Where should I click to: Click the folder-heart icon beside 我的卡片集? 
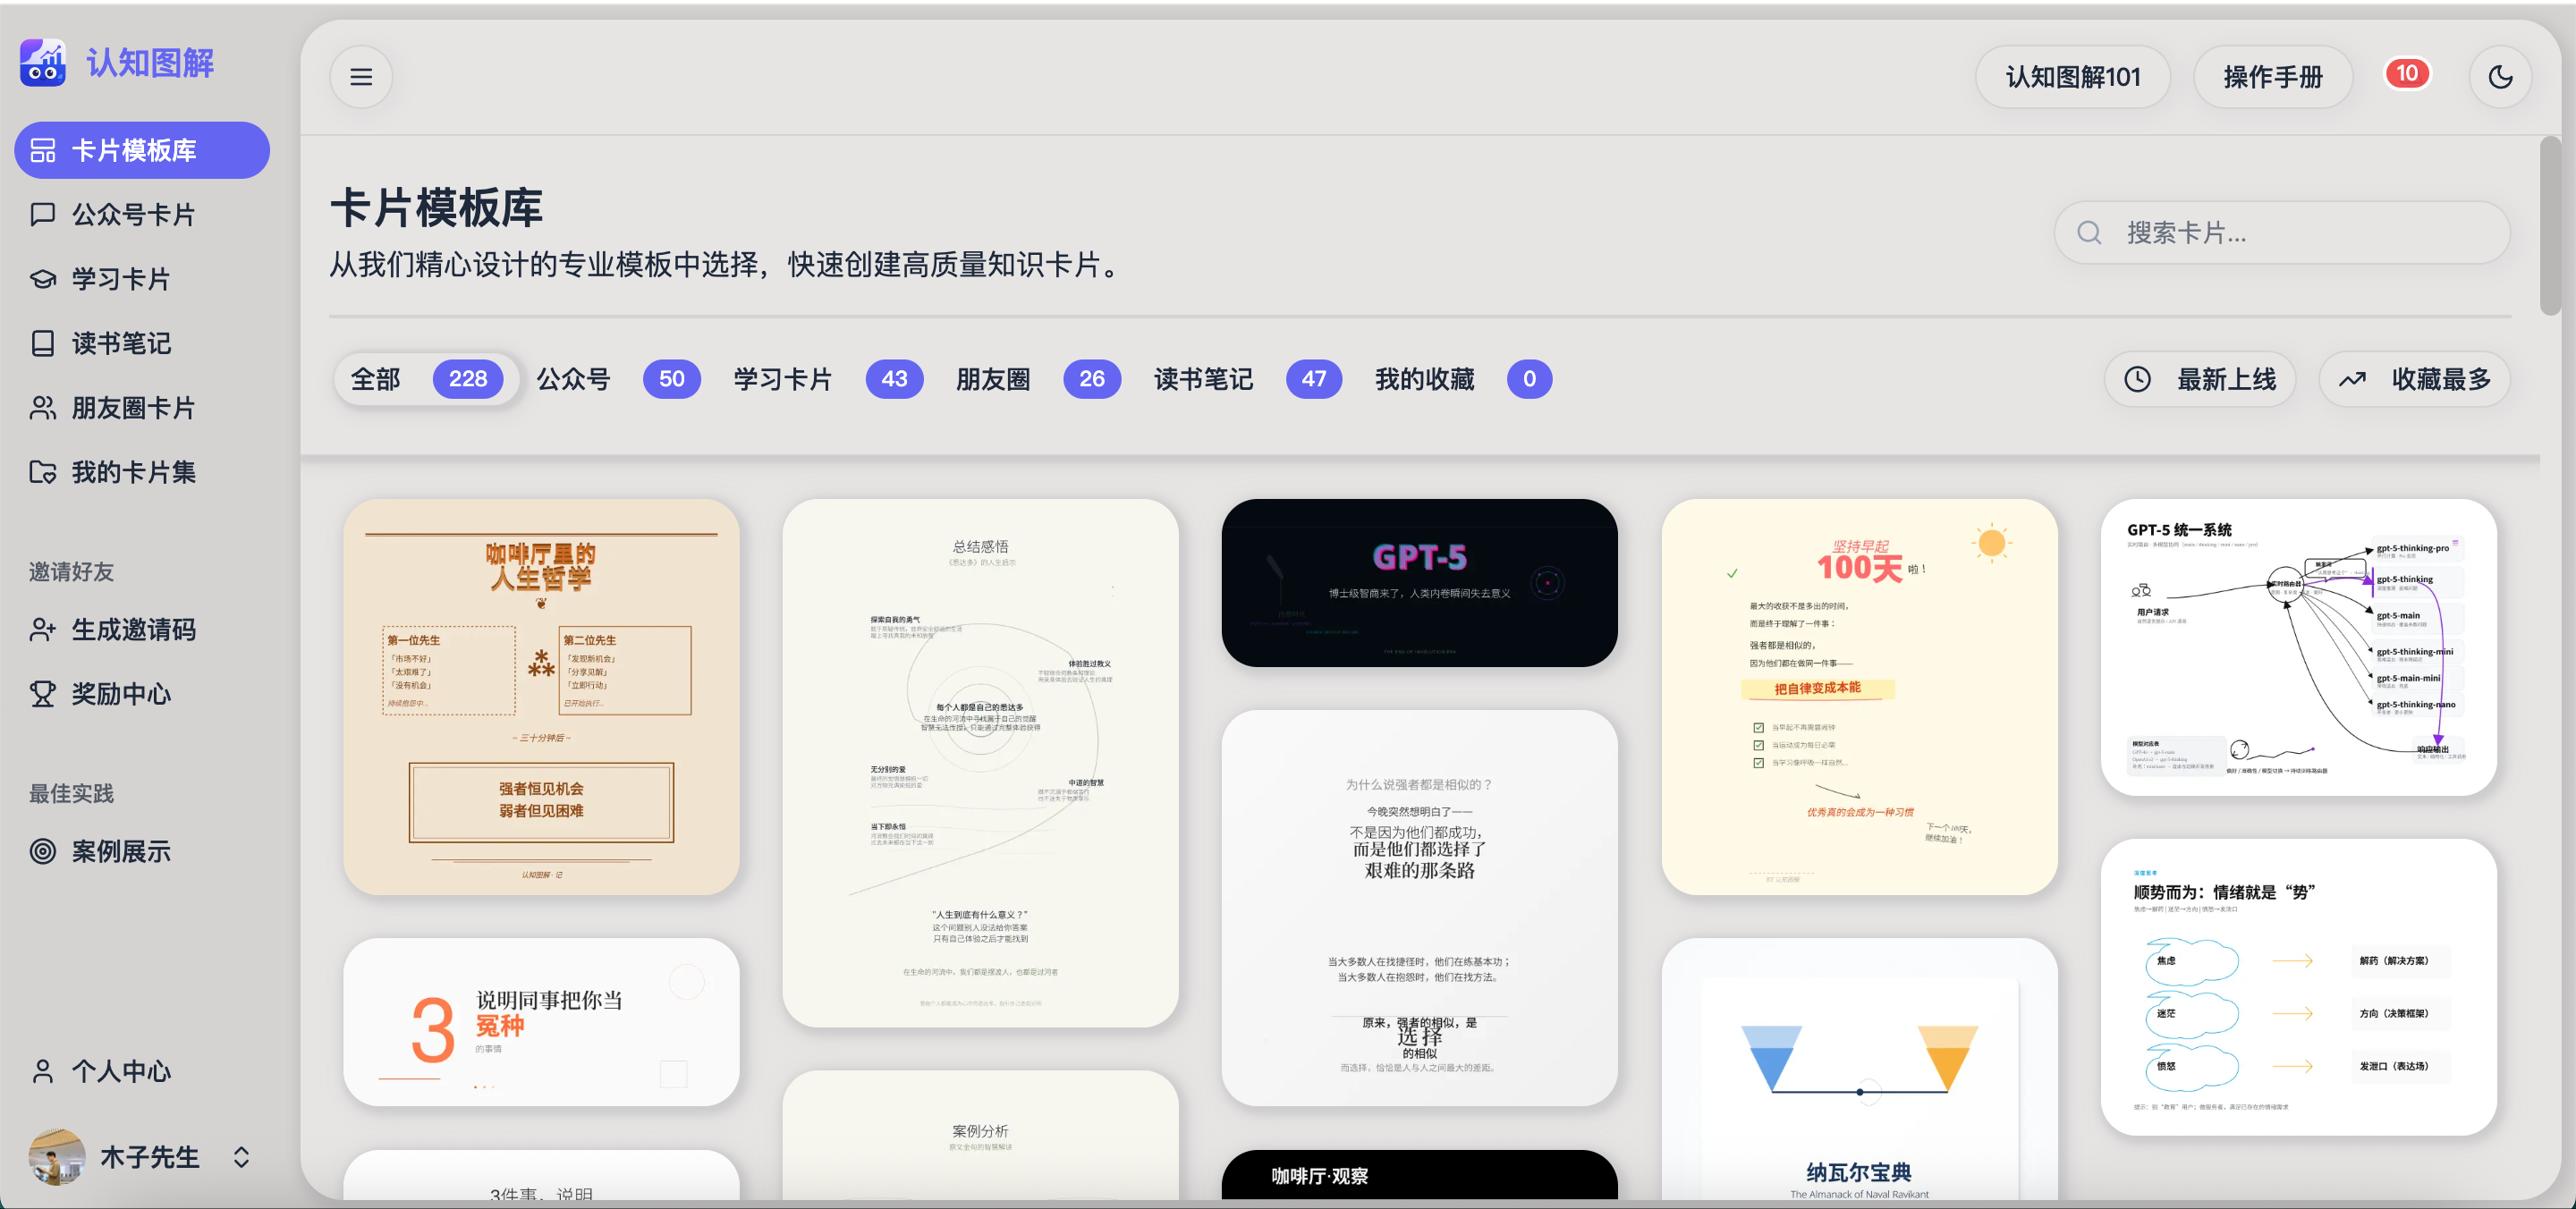point(43,472)
